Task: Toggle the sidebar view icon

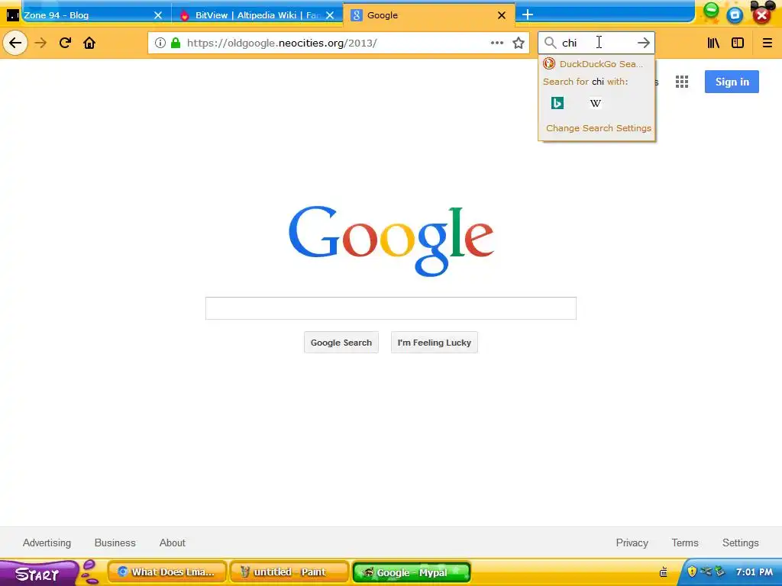Action: coord(738,43)
